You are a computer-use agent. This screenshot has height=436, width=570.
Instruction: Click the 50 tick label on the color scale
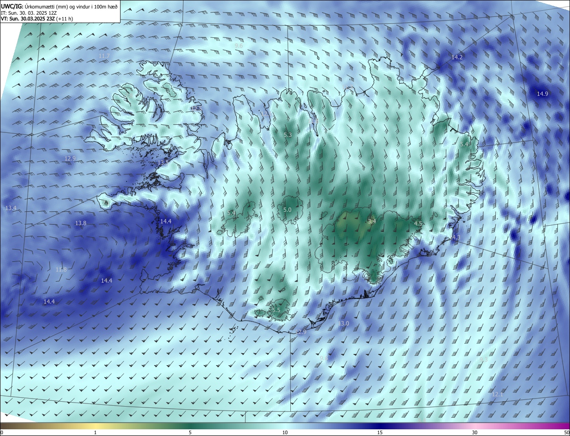pos(566,432)
